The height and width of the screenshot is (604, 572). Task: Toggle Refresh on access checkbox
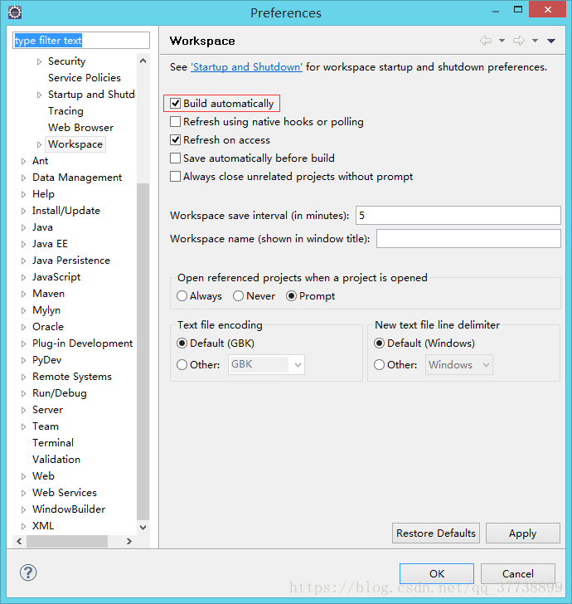click(x=175, y=140)
